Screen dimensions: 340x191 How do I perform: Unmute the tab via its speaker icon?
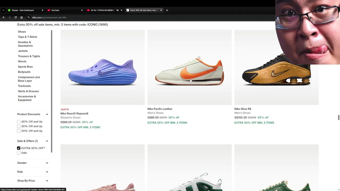[117, 10]
